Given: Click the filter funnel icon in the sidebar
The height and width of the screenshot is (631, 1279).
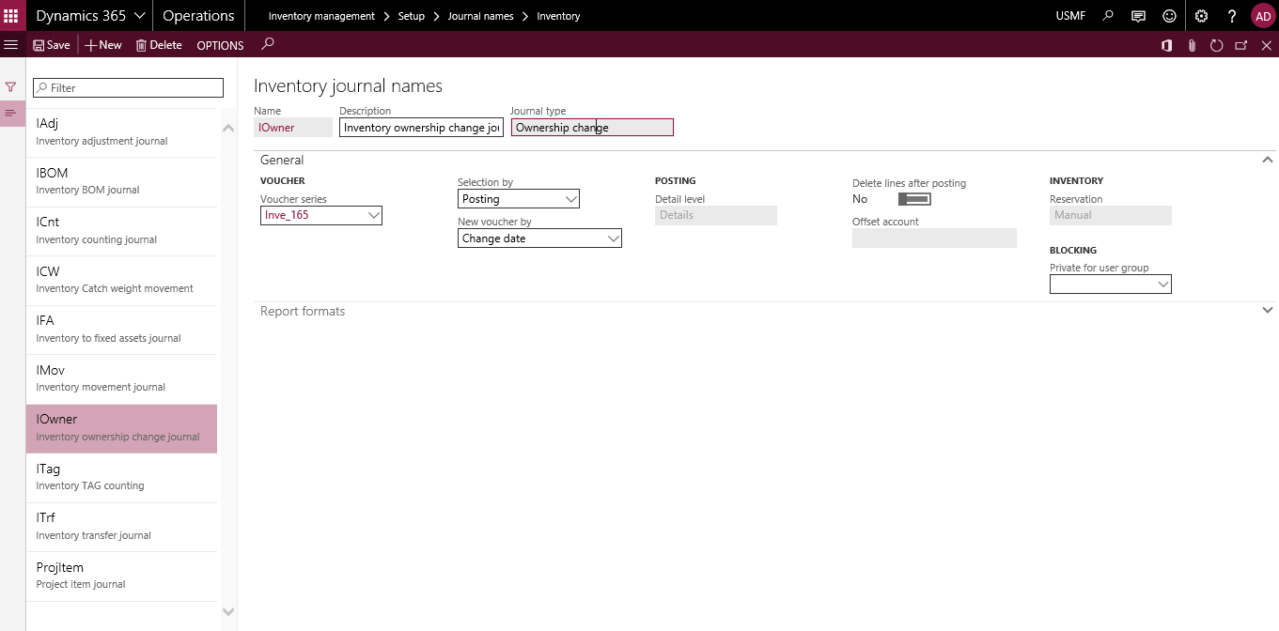Looking at the screenshot, I should click(x=11, y=85).
